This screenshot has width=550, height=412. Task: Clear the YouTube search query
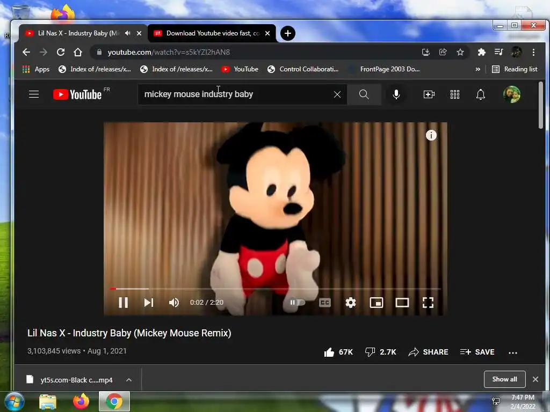(x=337, y=94)
